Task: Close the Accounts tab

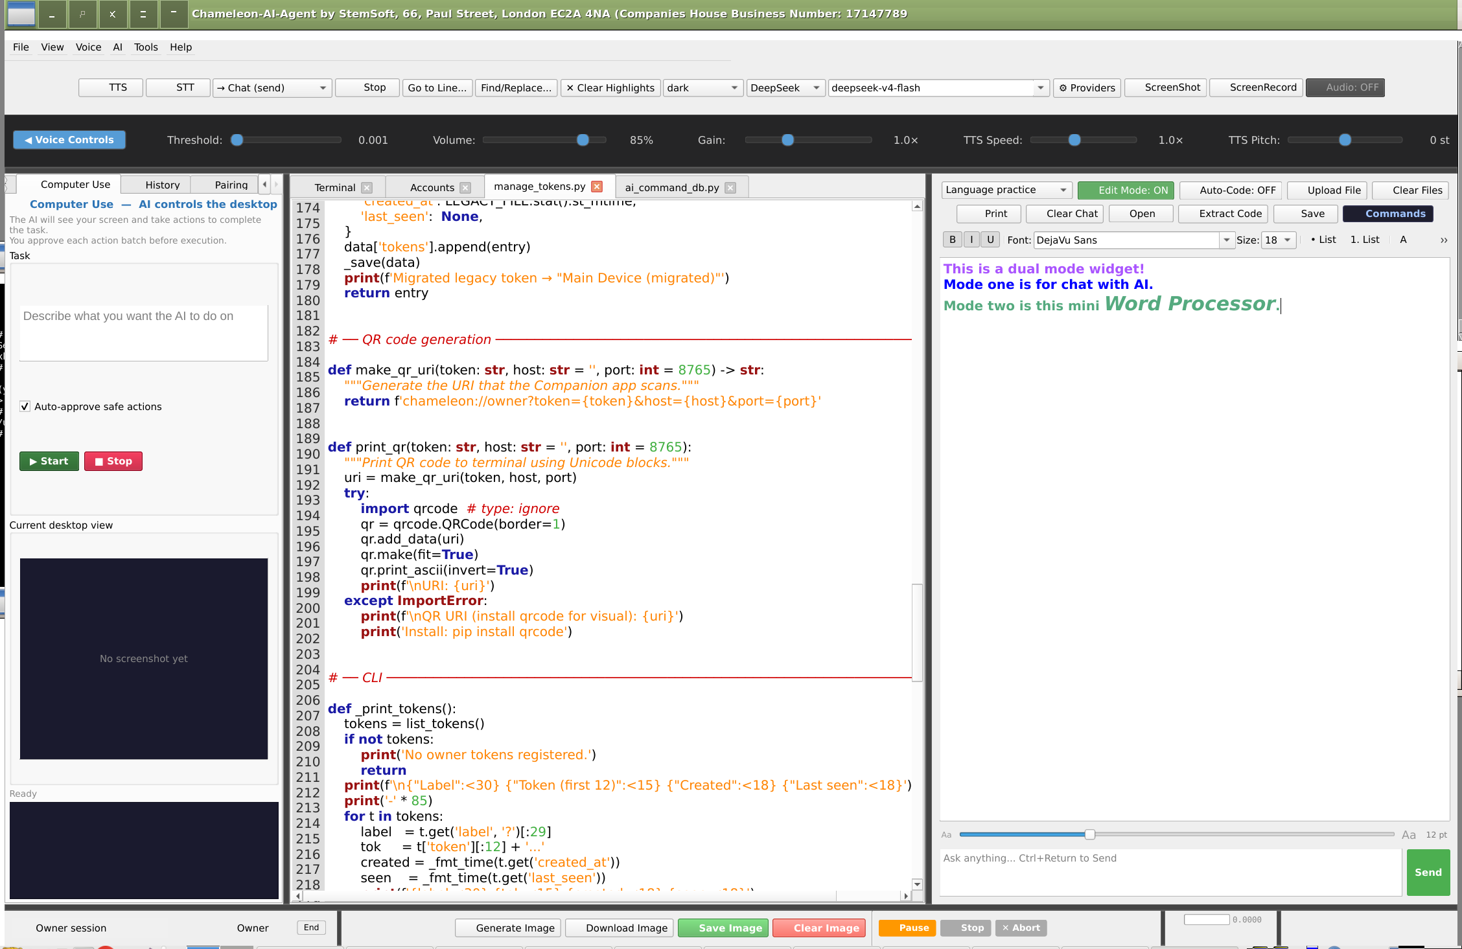Action: (465, 188)
